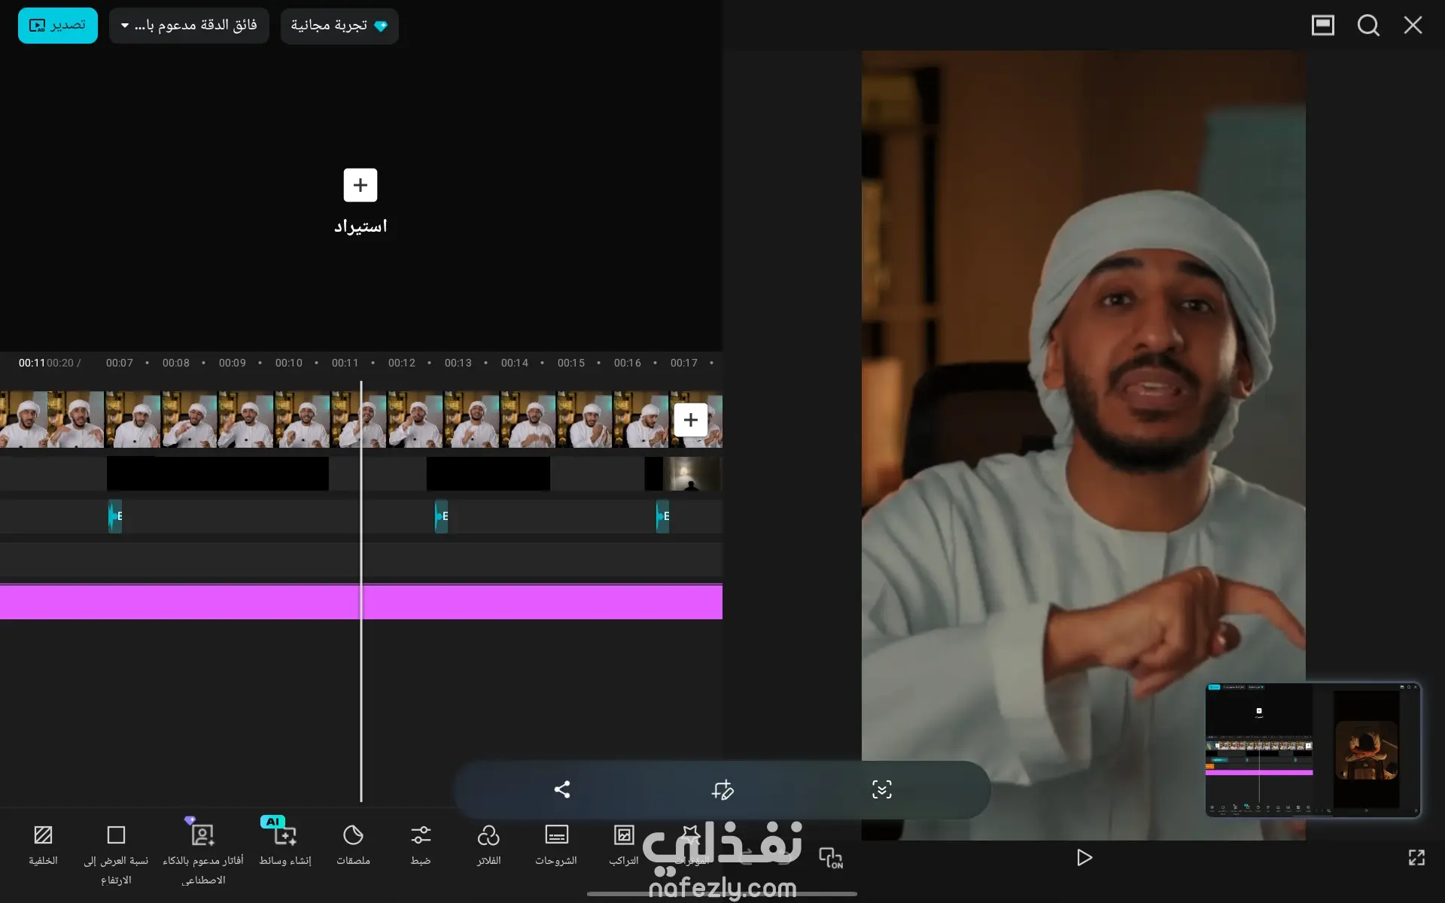Click the share icon in floating bar
The height and width of the screenshot is (903, 1445).
562,789
